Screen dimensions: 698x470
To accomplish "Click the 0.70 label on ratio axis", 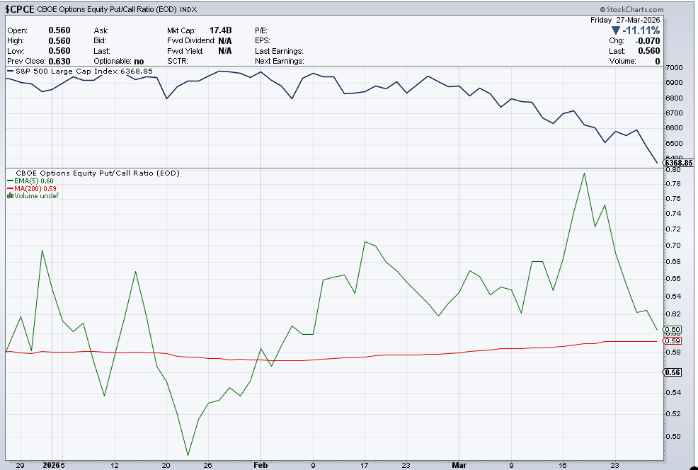I will pyautogui.click(x=673, y=245).
